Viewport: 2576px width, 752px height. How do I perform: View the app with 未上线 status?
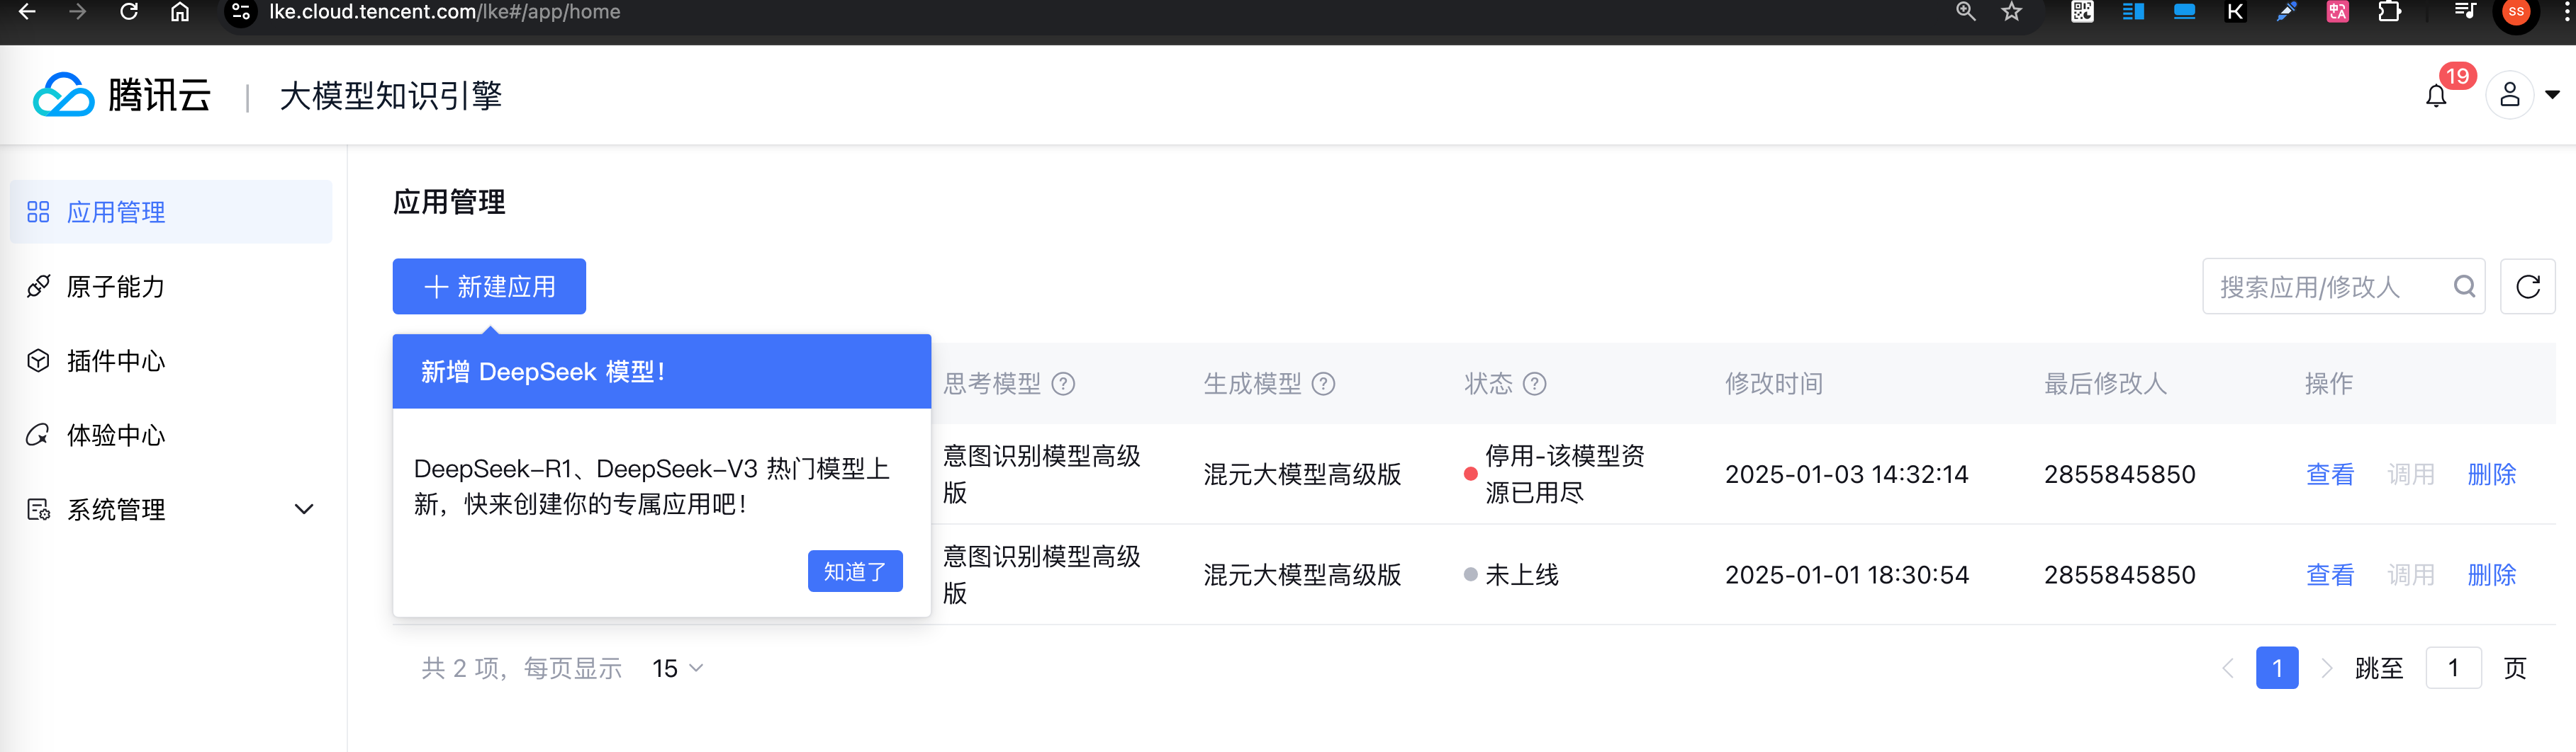(x=2330, y=575)
